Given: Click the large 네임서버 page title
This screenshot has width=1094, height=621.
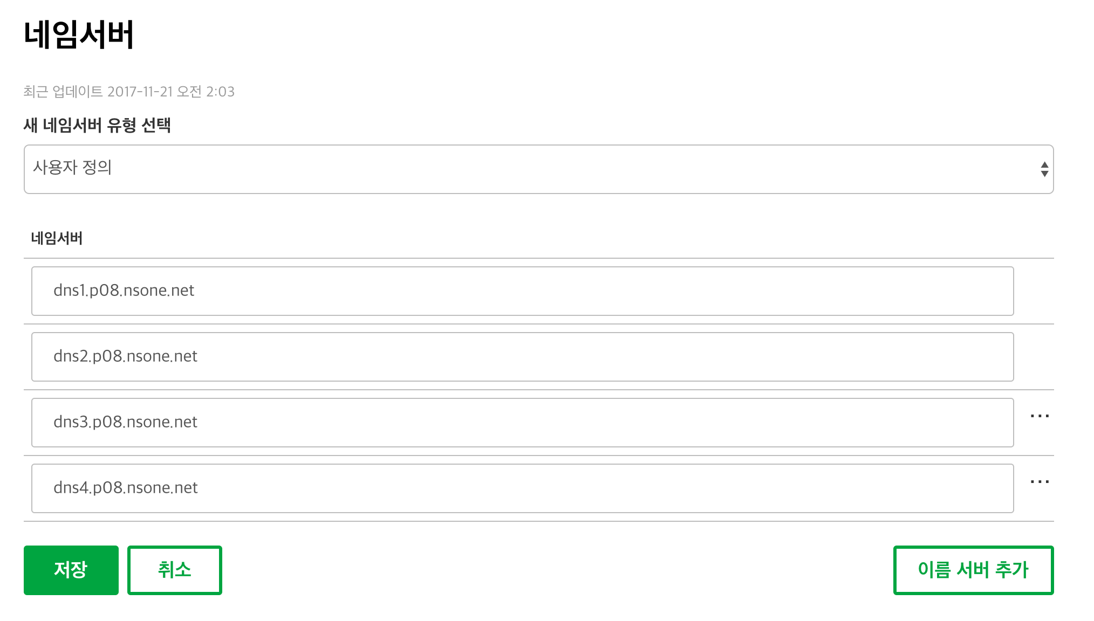Looking at the screenshot, I should (79, 35).
